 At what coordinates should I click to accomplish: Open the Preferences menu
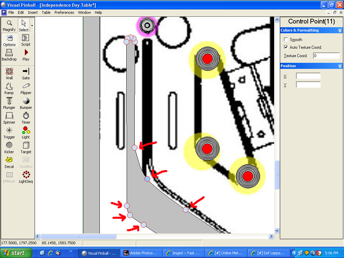(64, 12)
